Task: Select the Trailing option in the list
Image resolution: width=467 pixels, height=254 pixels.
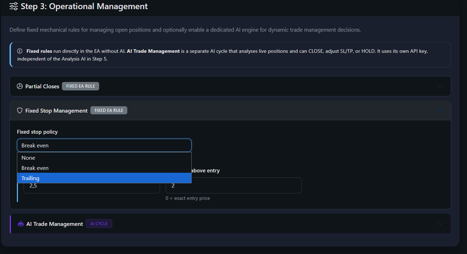Action: pos(104,178)
